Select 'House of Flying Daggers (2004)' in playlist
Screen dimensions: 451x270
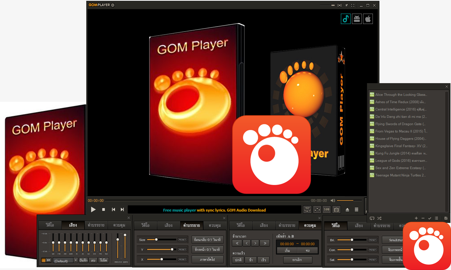pyautogui.click(x=398, y=139)
